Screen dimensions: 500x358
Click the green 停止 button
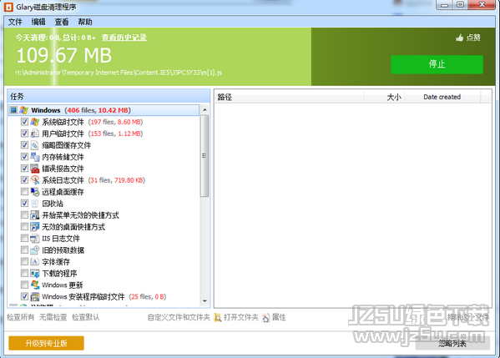[x=437, y=64]
